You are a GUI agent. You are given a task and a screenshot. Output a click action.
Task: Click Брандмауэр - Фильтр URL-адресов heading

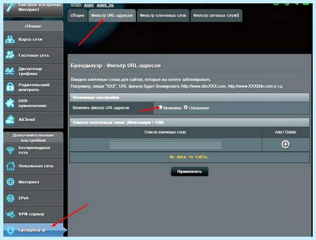116,66
